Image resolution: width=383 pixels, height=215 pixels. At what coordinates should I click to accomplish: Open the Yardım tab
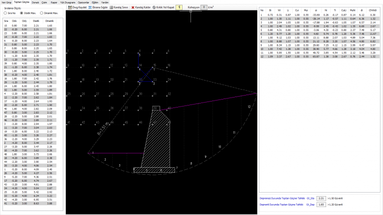point(105,2)
